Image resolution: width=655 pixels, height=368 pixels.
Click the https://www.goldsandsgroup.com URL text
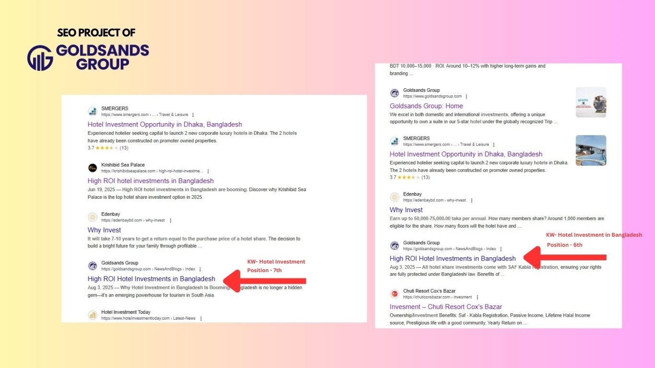point(433,97)
